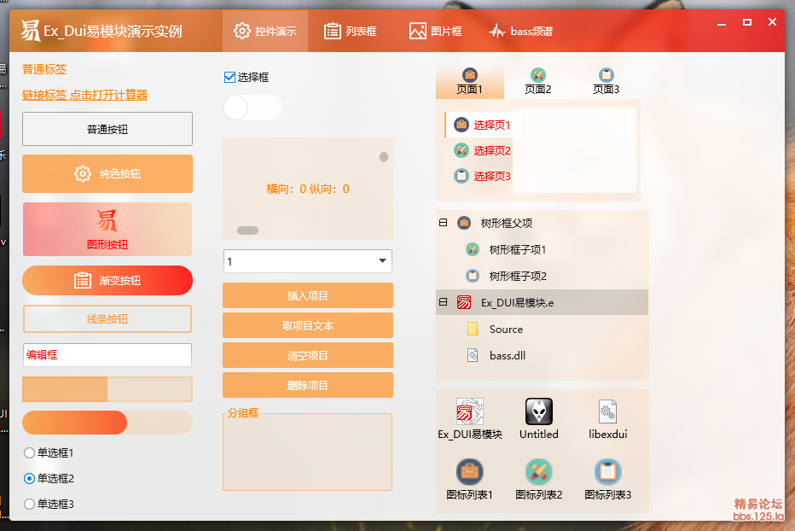The width and height of the screenshot is (795, 531).
Task: Click the 清空项目 button
Action: coord(308,355)
